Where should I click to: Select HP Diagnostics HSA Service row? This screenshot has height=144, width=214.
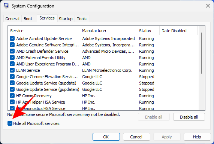point(41,108)
